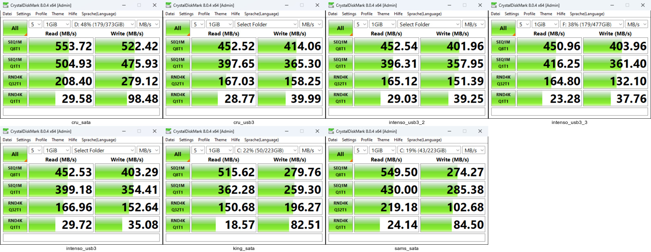Open 1GiB test size dropdown in sams_sata window

(x=382, y=150)
